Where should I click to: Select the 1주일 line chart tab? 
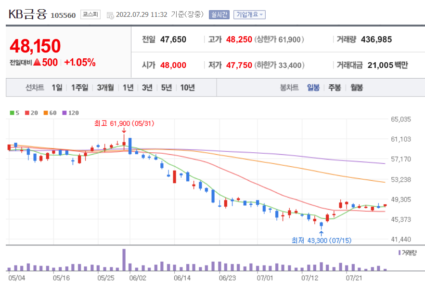[x=79, y=88]
